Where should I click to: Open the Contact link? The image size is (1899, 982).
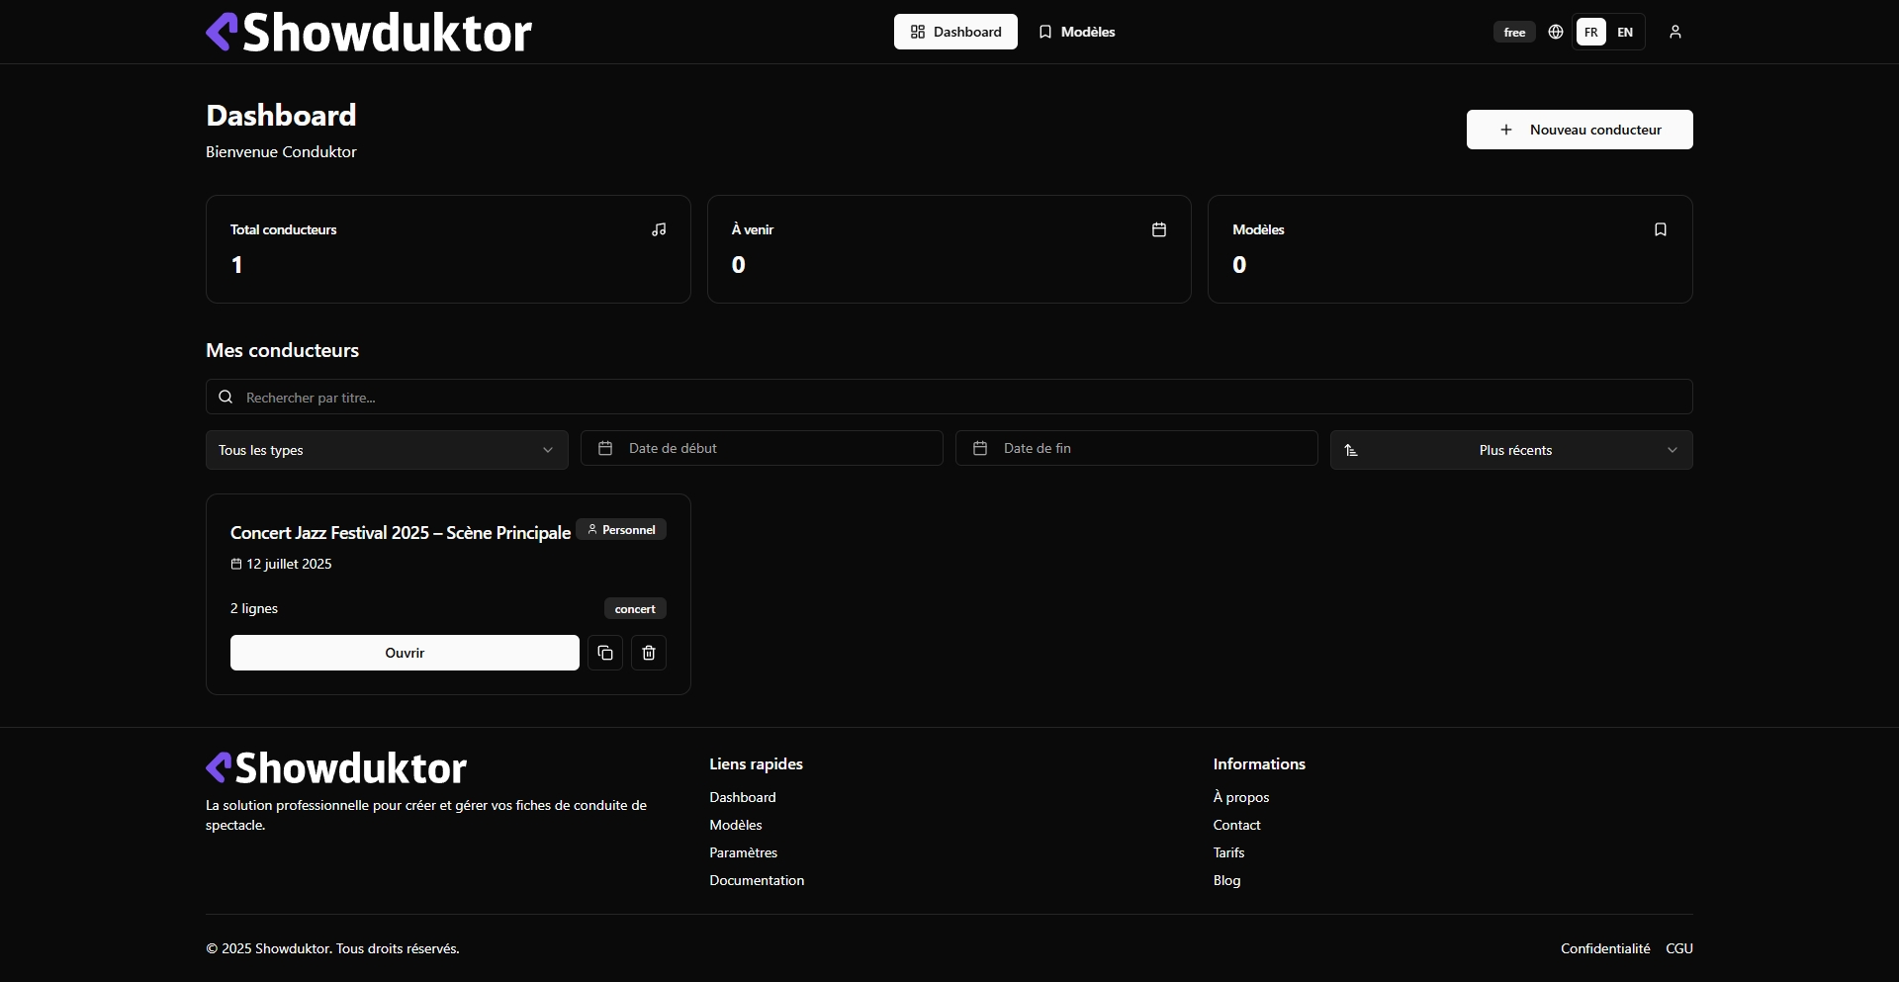click(1237, 825)
